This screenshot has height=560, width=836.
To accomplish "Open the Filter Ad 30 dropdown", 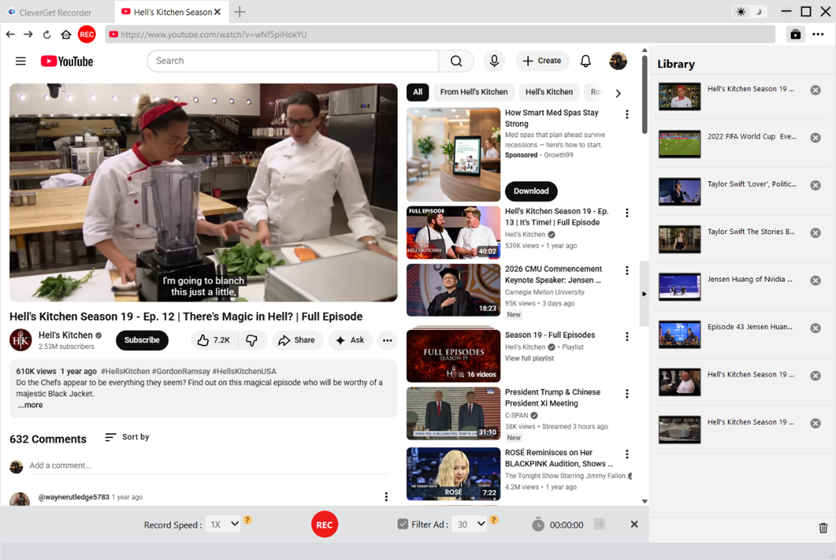I will [470, 524].
